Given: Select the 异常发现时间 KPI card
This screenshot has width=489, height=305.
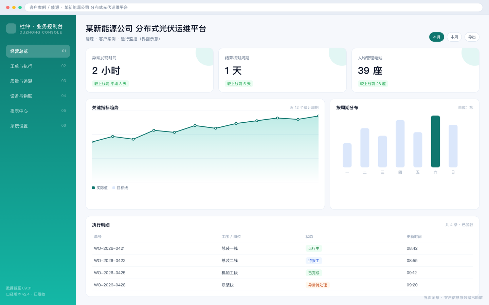Looking at the screenshot, I should (150, 70).
